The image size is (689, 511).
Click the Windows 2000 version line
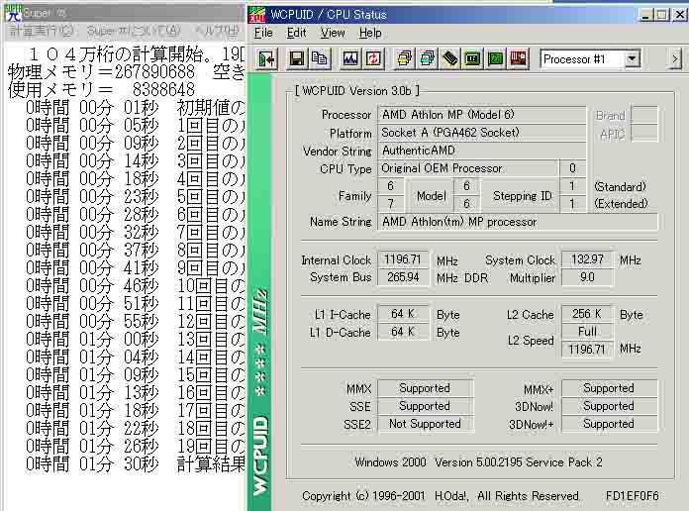[x=478, y=462]
